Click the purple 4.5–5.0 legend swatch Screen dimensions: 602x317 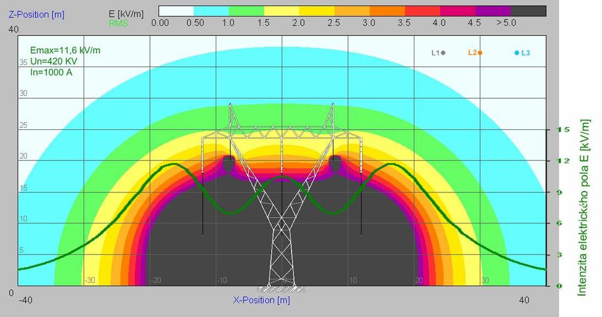click(x=493, y=11)
